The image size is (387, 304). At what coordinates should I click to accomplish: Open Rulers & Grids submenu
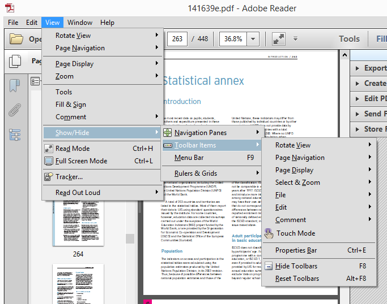click(x=211, y=173)
